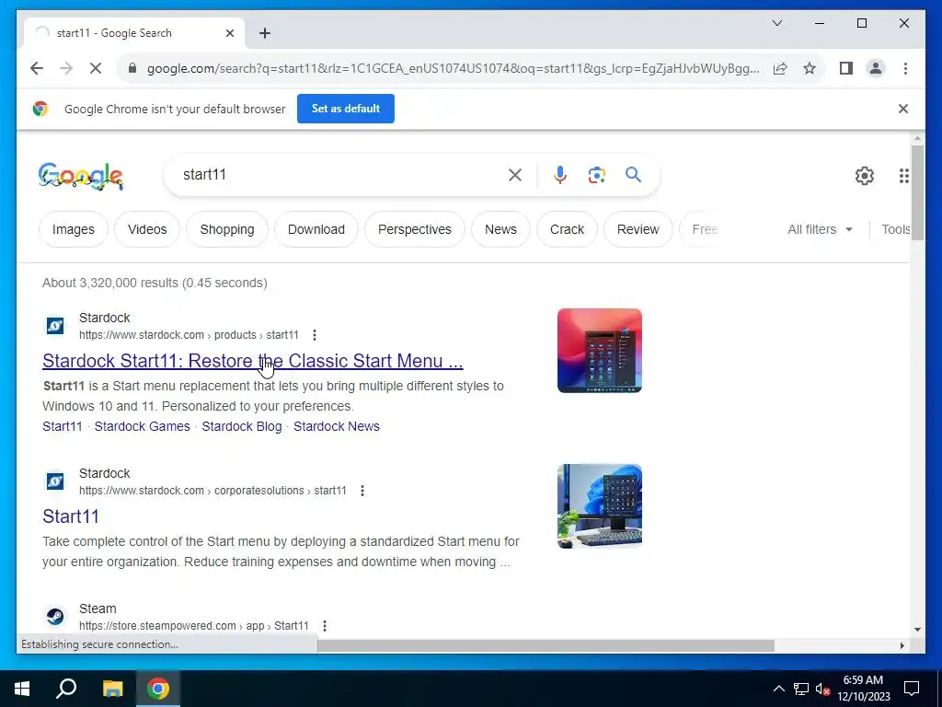Click the taskbar clock showing 6:59 AM

click(x=863, y=689)
